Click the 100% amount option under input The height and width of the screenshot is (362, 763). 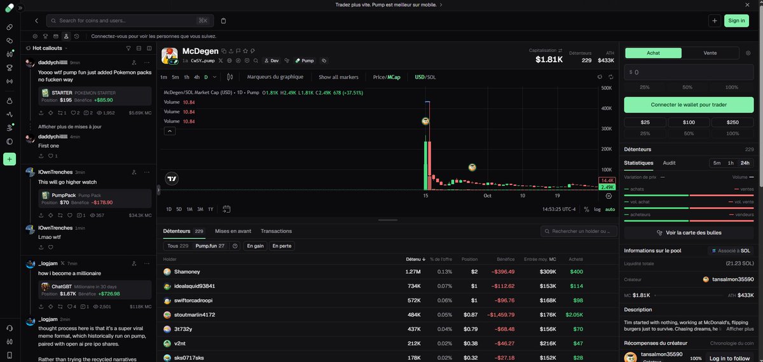click(731, 87)
